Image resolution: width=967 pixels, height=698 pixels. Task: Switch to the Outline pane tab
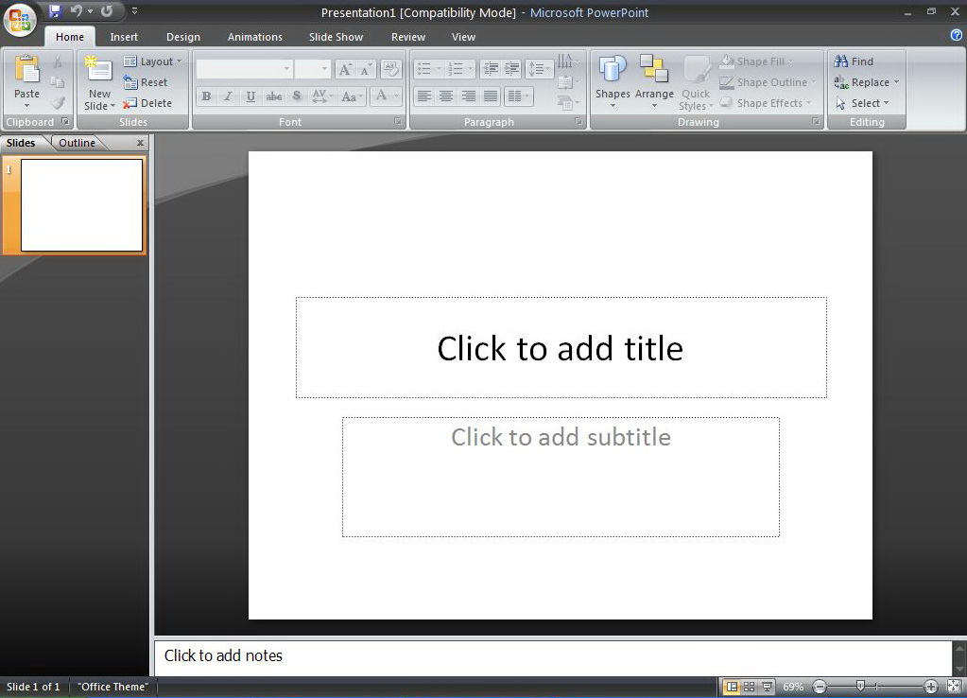78,143
